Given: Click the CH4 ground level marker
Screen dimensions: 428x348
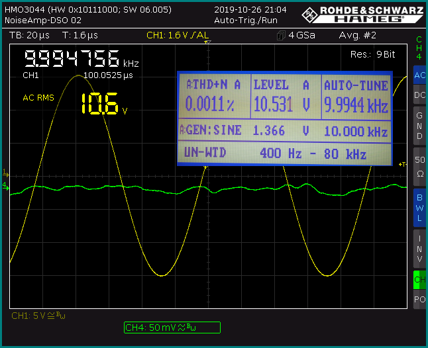Looking at the screenshot, I should pyautogui.click(x=5, y=187).
